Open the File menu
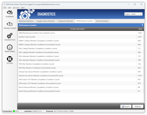Screen dimensions: 147x115 pyautogui.click(x=5, y=8)
